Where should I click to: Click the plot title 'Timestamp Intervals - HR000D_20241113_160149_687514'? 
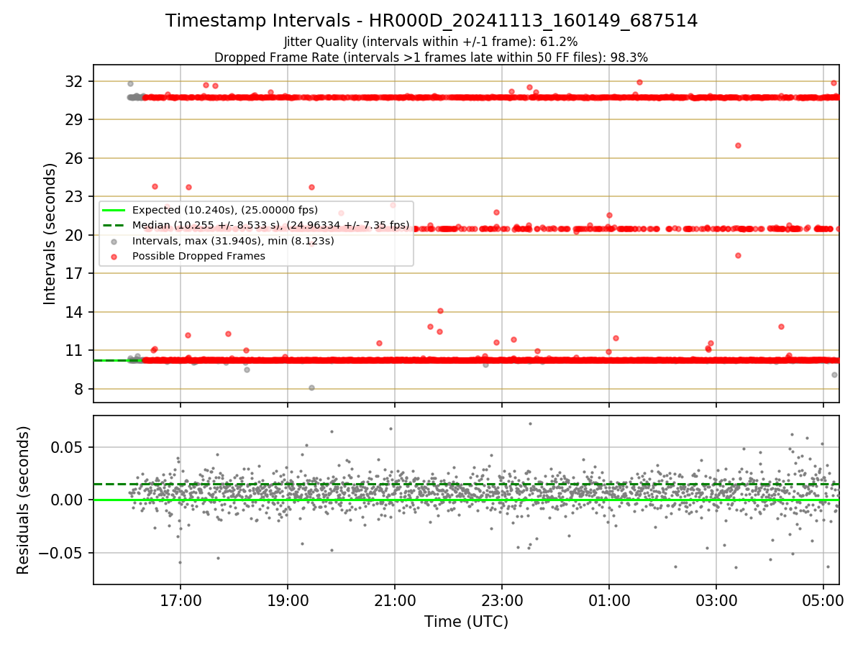[x=431, y=21]
